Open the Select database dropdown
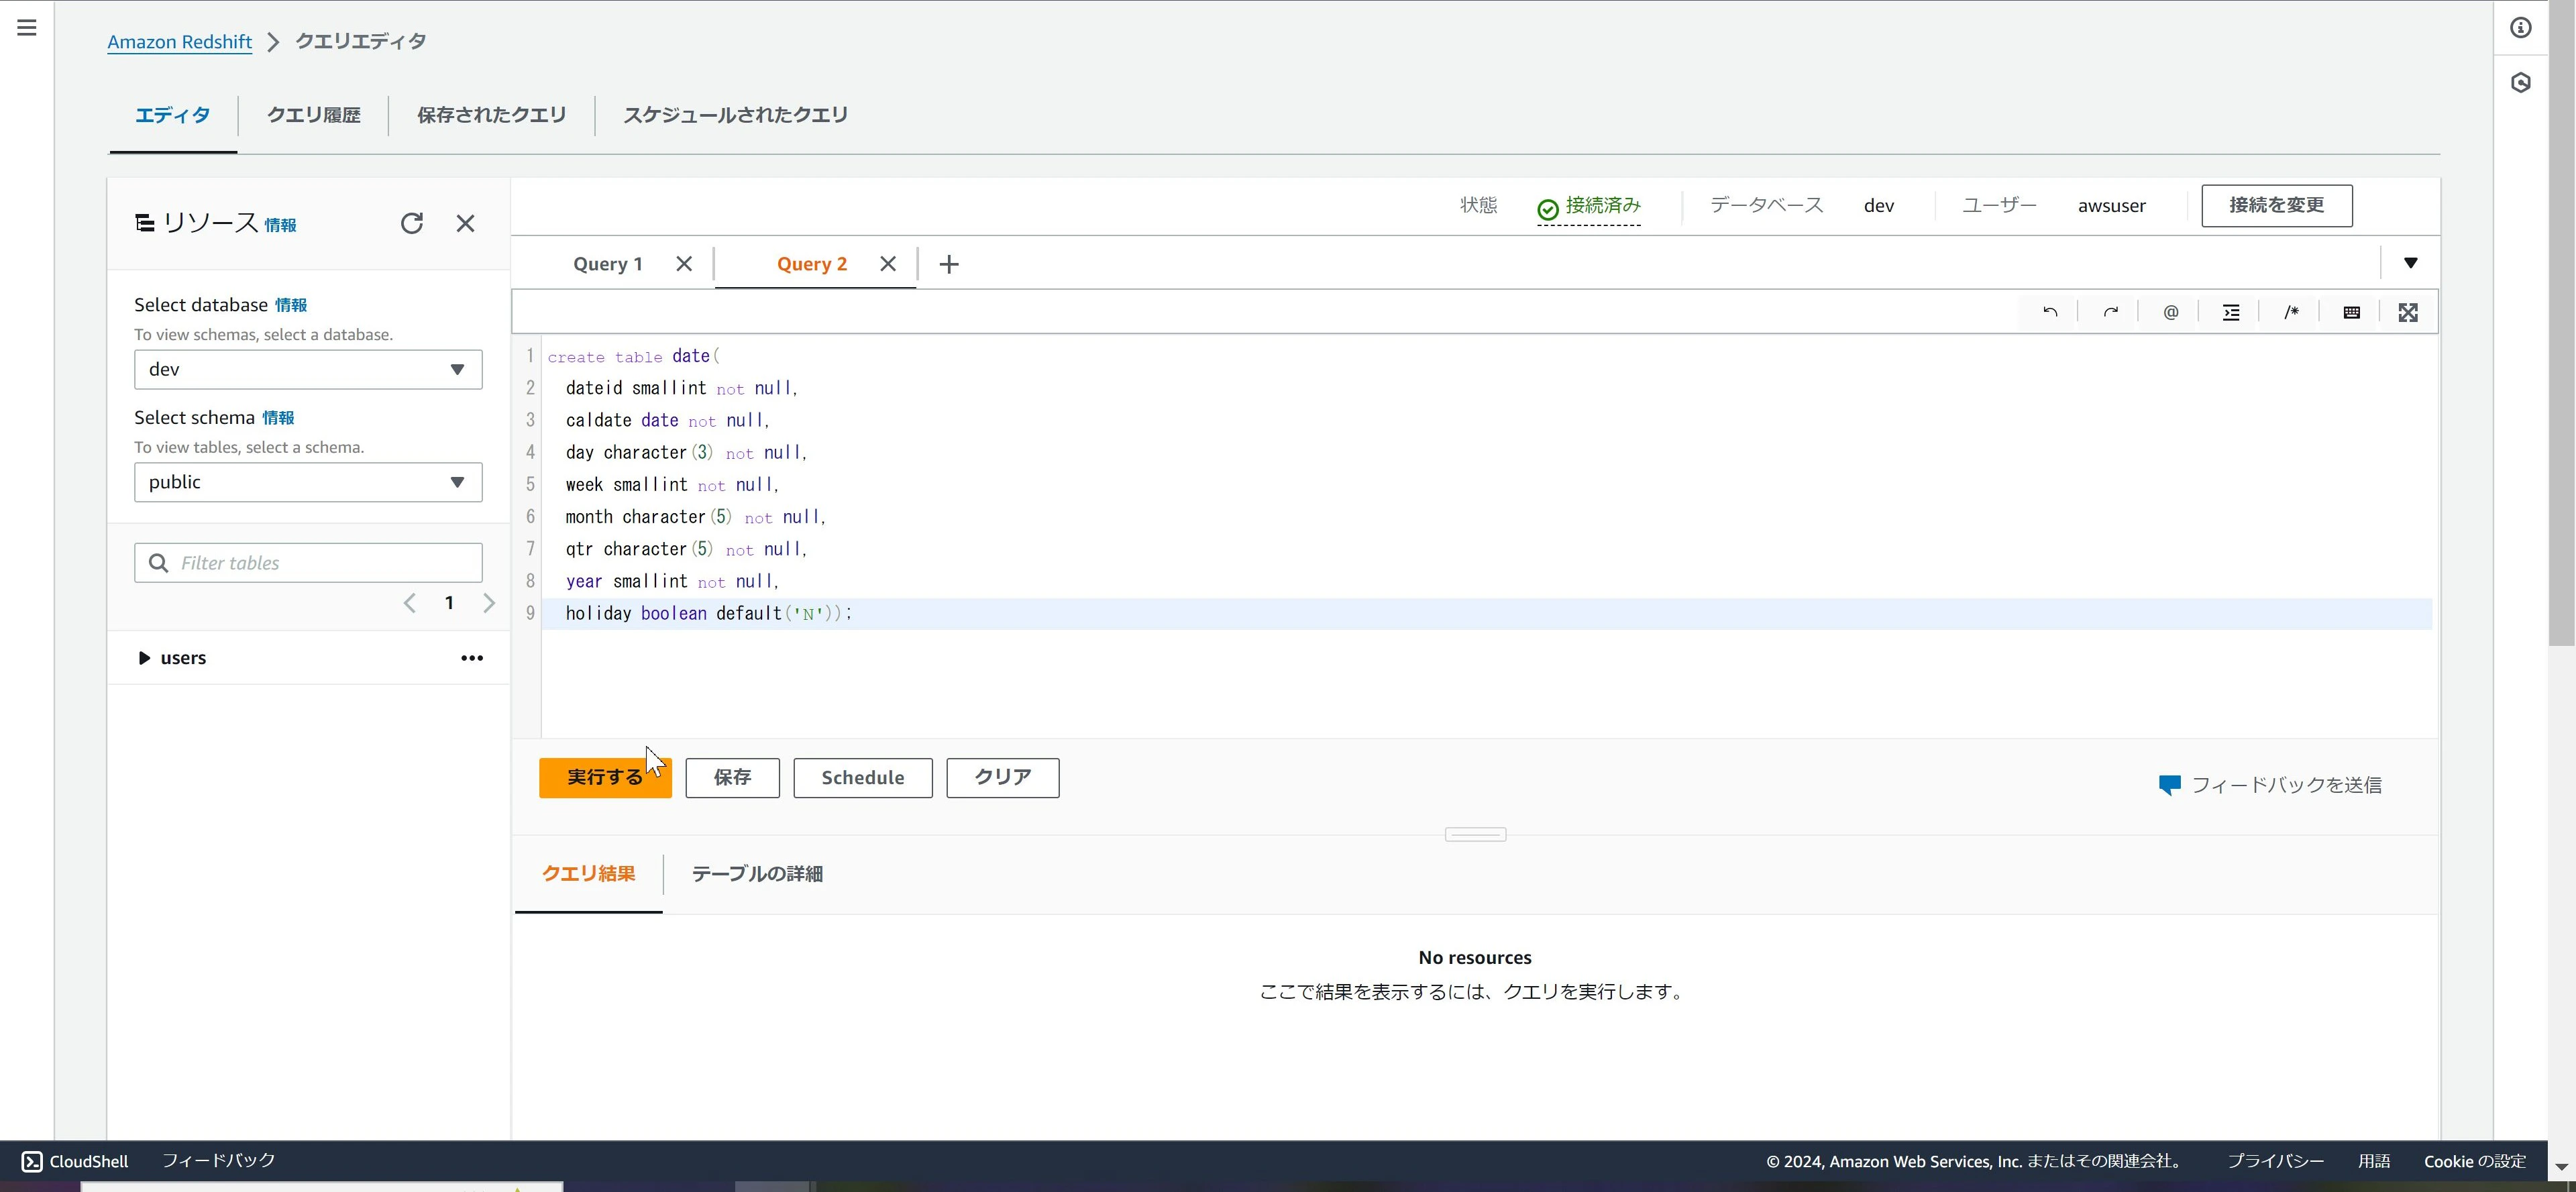 pyautogui.click(x=308, y=369)
